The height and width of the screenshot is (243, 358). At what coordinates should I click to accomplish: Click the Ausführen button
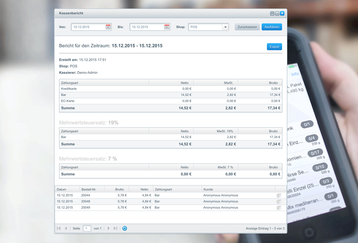[272, 27]
